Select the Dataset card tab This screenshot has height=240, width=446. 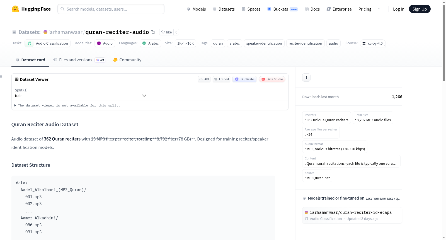point(30,60)
